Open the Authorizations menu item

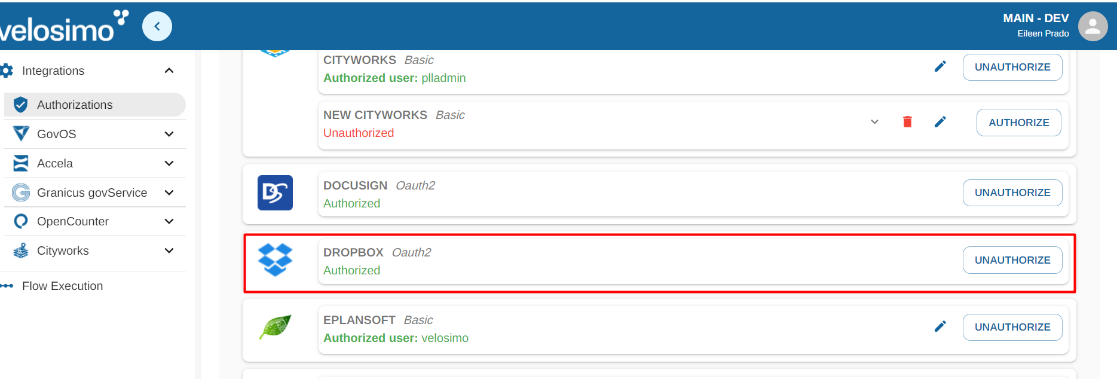(x=95, y=105)
